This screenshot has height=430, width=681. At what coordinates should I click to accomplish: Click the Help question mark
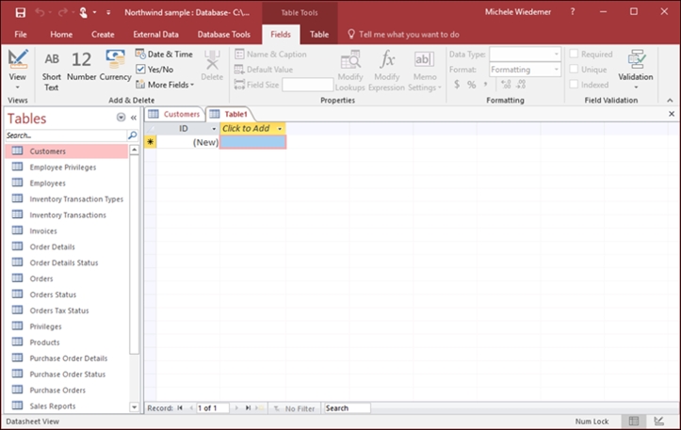tap(573, 12)
